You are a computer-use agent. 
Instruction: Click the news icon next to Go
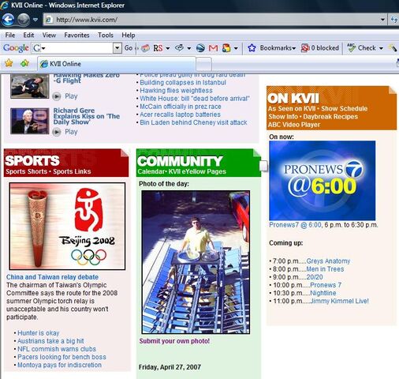[145, 48]
